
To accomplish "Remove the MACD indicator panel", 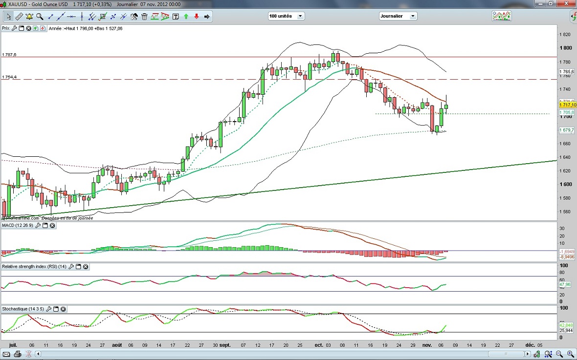I will [52, 226].
